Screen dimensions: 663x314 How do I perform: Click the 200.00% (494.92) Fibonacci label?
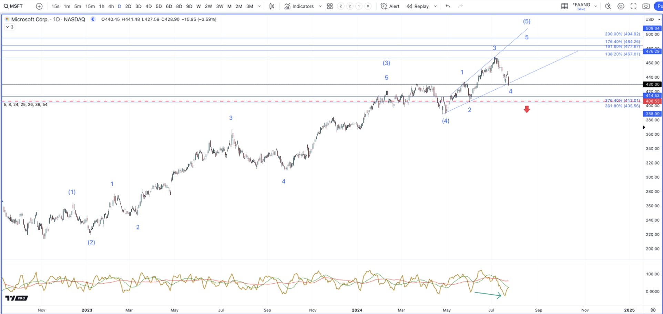tap(622, 34)
